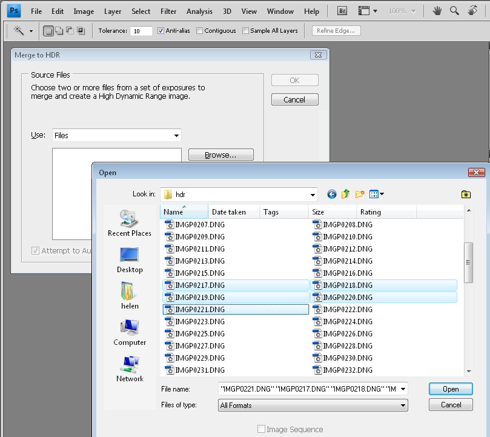Choose the Add to selection mode icon
490x437 pixels.
(x=59, y=31)
